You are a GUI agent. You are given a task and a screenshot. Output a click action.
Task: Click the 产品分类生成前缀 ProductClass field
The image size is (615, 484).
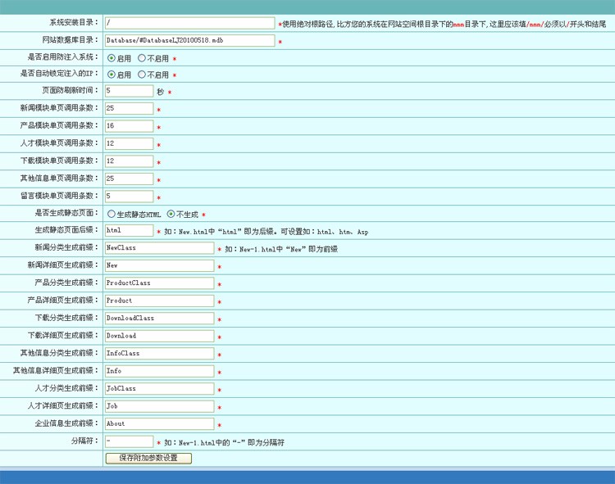pos(159,283)
